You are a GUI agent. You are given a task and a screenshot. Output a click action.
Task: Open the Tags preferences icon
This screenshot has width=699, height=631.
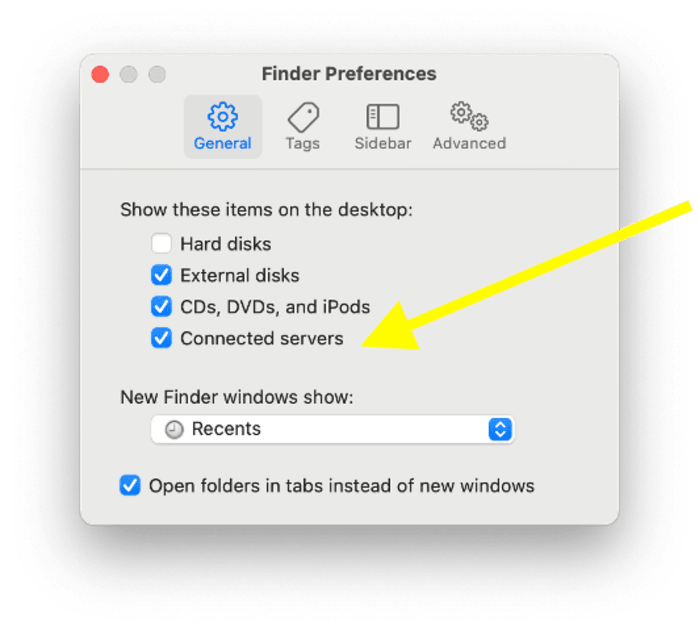[303, 117]
